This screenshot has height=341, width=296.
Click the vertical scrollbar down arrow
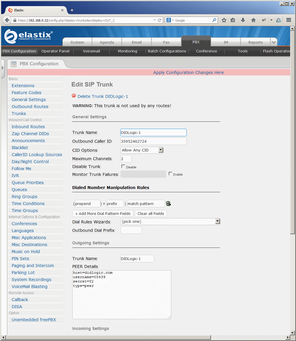click(x=293, y=333)
